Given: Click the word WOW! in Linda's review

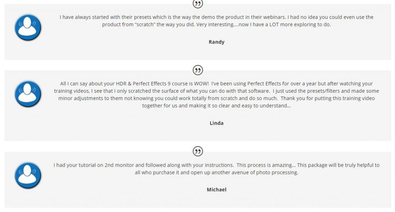Looking at the screenshot, I should (201, 83).
